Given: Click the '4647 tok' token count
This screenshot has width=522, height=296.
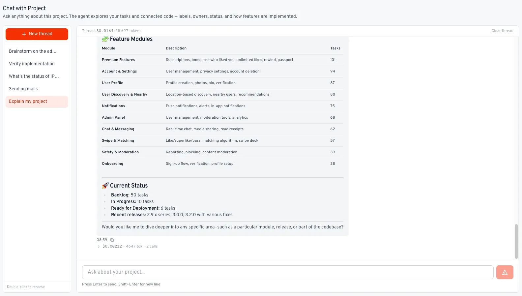Looking at the screenshot, I should coord(134,247).
